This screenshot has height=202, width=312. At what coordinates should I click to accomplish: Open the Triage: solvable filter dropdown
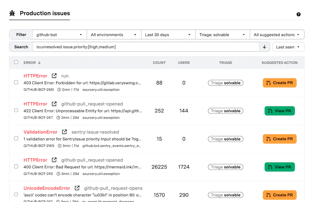tap(223, 35)
